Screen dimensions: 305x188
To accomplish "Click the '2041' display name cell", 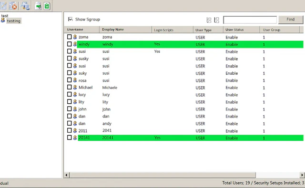I will (x=107, y=130).
